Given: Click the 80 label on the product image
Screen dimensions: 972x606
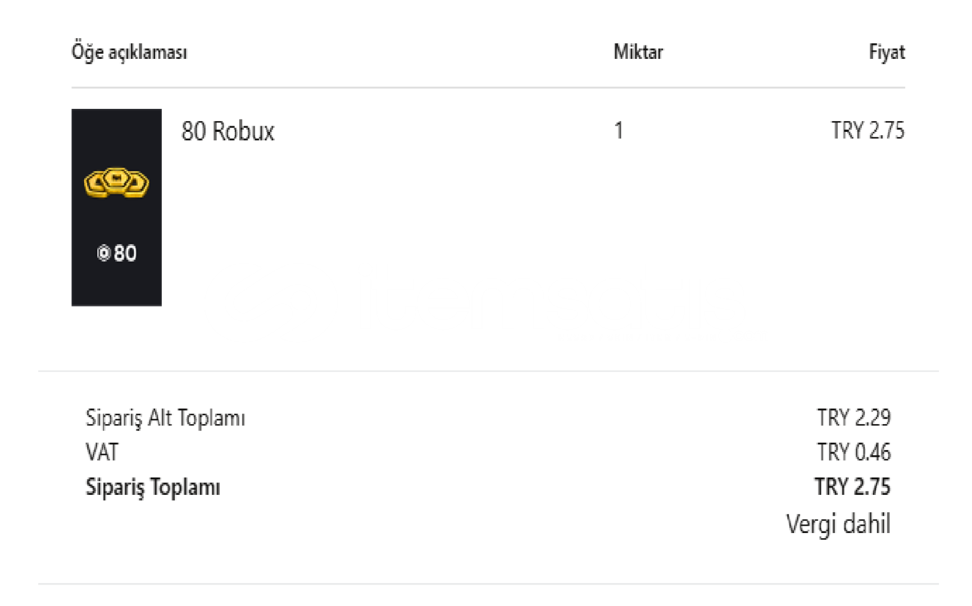Looking at the screenshot, I should click(x=125, y=254).
